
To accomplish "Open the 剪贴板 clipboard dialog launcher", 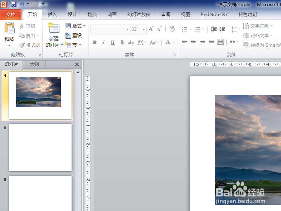I will point(39,54).
